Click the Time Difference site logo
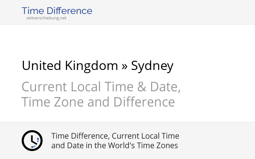The image size is (255, 159). [x=57, y=11]
